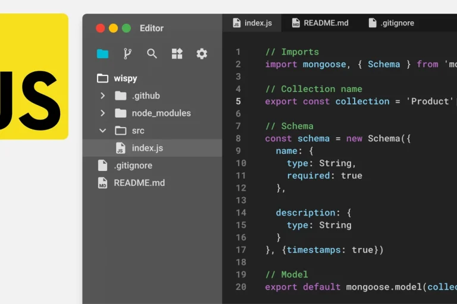Select the wispy project label
Screen dimensions: 457x304
click(126, 78)
